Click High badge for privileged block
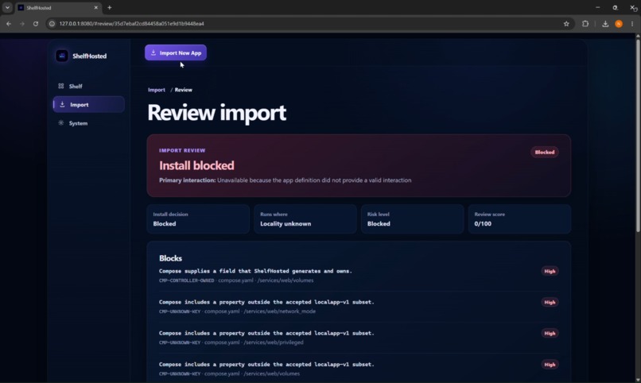 (x=550, y=333)
